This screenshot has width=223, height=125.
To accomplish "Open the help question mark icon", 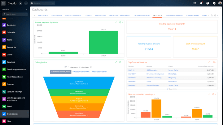I will click(208, 3).
